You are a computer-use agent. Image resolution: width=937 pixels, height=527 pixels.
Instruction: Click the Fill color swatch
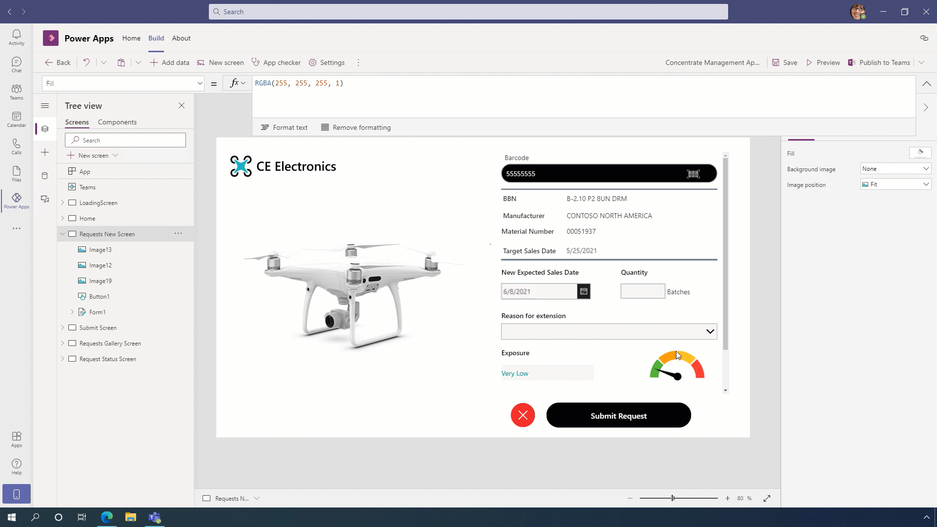[920, 153]
